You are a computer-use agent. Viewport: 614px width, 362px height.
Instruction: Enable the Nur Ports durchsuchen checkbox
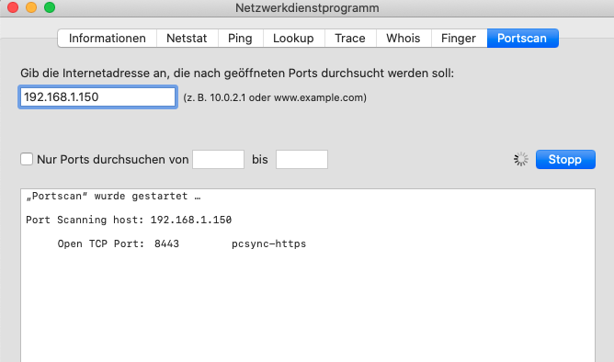click(x=27, y=159)
